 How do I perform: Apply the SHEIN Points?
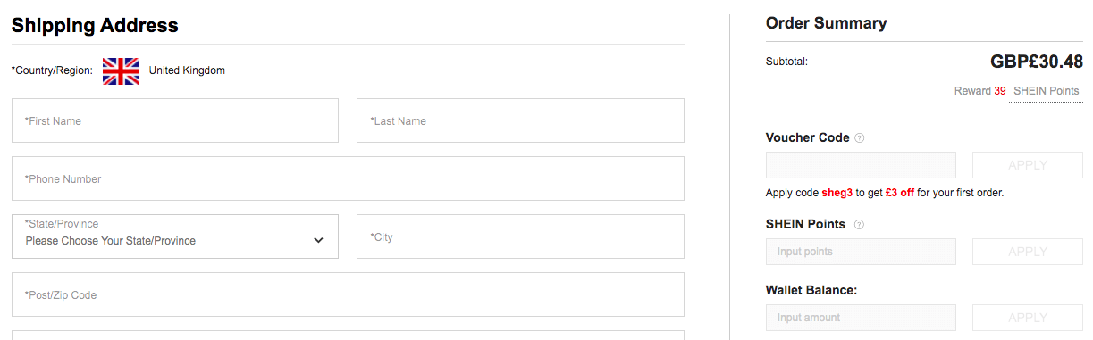tap(1028, 252)
